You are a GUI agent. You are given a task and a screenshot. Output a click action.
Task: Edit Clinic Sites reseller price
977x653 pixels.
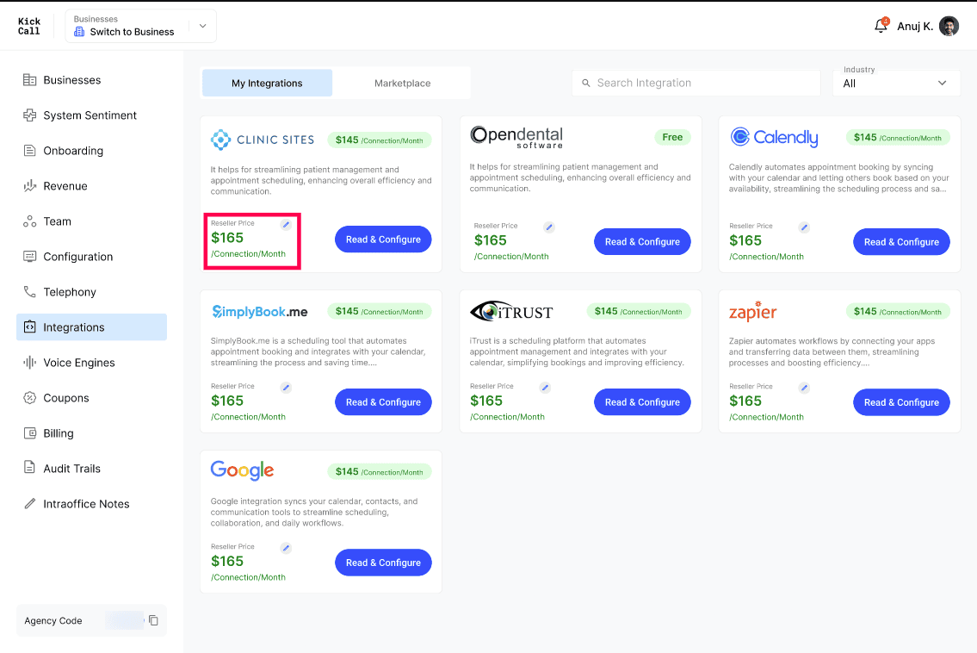[286, 225]
